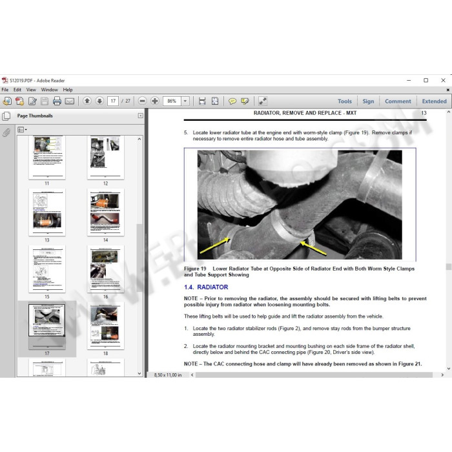
Task: Open the Window menu
Action: pos(49,90)
